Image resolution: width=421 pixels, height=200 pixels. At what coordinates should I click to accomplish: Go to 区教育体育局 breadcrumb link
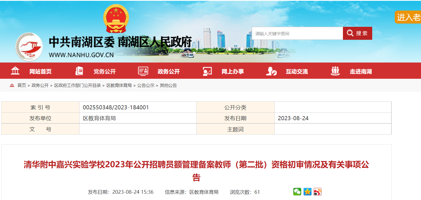(x=119, y=86)
